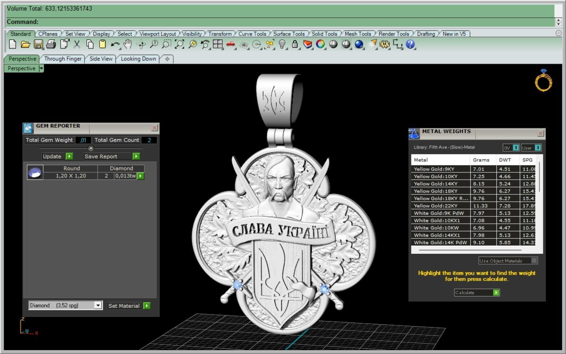This screenshot has width=566, height=354.
Task: Open the Layers panel icon
Action: pos(308,44)
